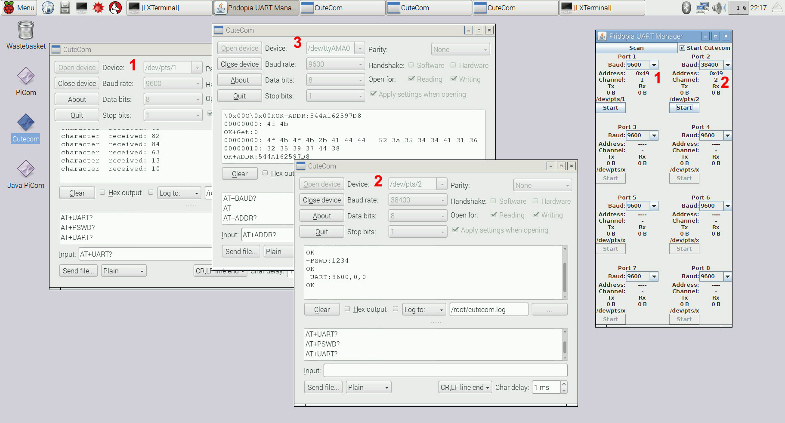785x423 pixels.
Task: Open the CR,LF line end dropdown
Action: 465,387
